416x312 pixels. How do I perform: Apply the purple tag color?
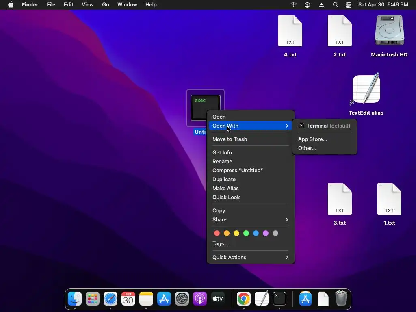pos(266,233)
